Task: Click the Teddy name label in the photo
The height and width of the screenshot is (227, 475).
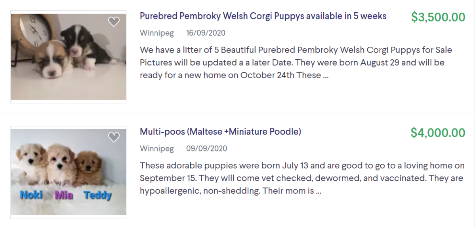Action: [97, 195]
